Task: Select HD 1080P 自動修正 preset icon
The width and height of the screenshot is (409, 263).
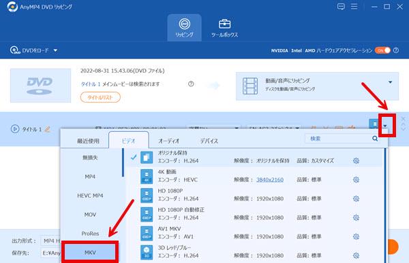Action: pyautogui.click(x=147, y=214)
